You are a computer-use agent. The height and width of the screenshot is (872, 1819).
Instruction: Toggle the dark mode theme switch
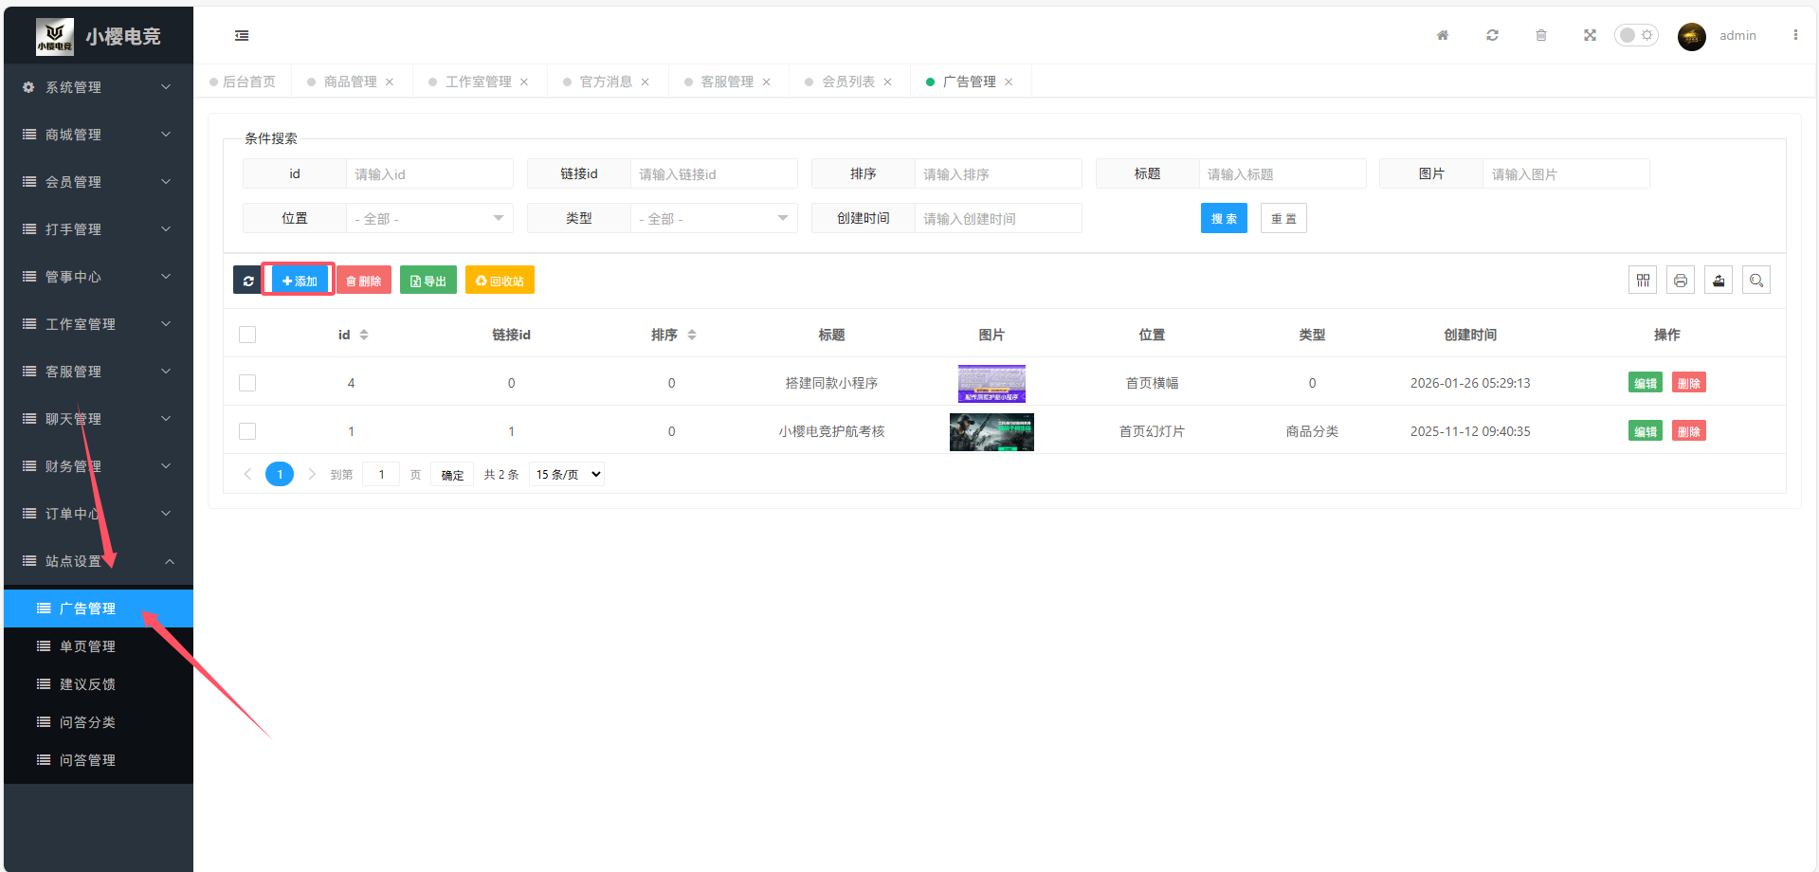click(x=1636, y=35)
